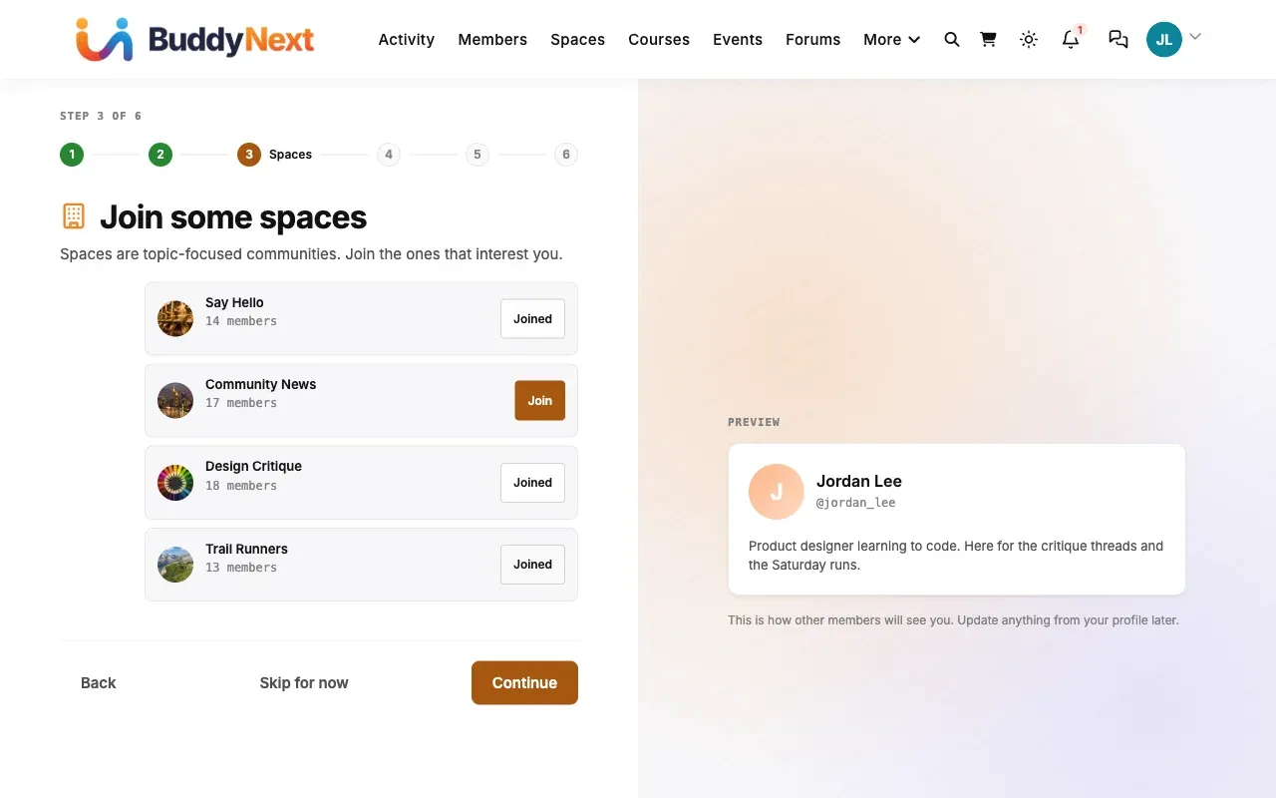Select current step 3 Spaces circle
Image resolution: width=1276 pixels, height=798 pixels.
[x=249, y=155]
